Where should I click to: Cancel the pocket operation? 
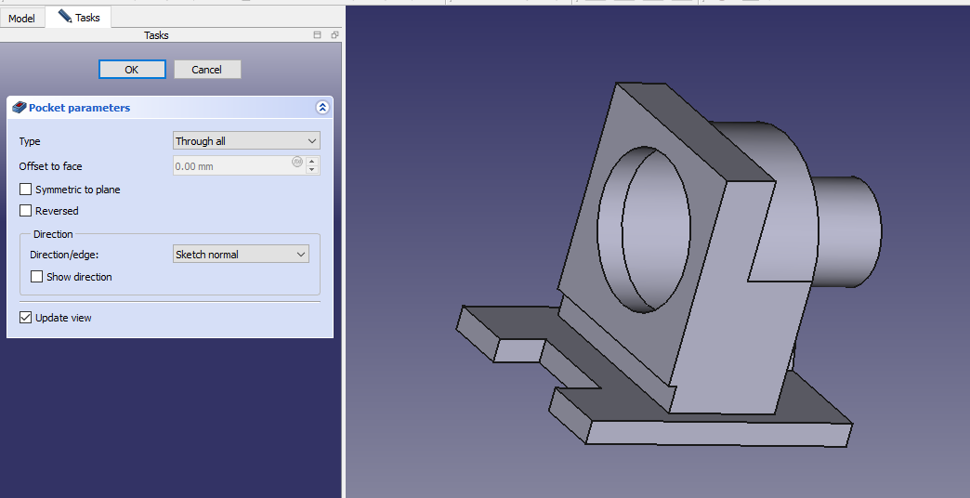[x=206, y=70]
